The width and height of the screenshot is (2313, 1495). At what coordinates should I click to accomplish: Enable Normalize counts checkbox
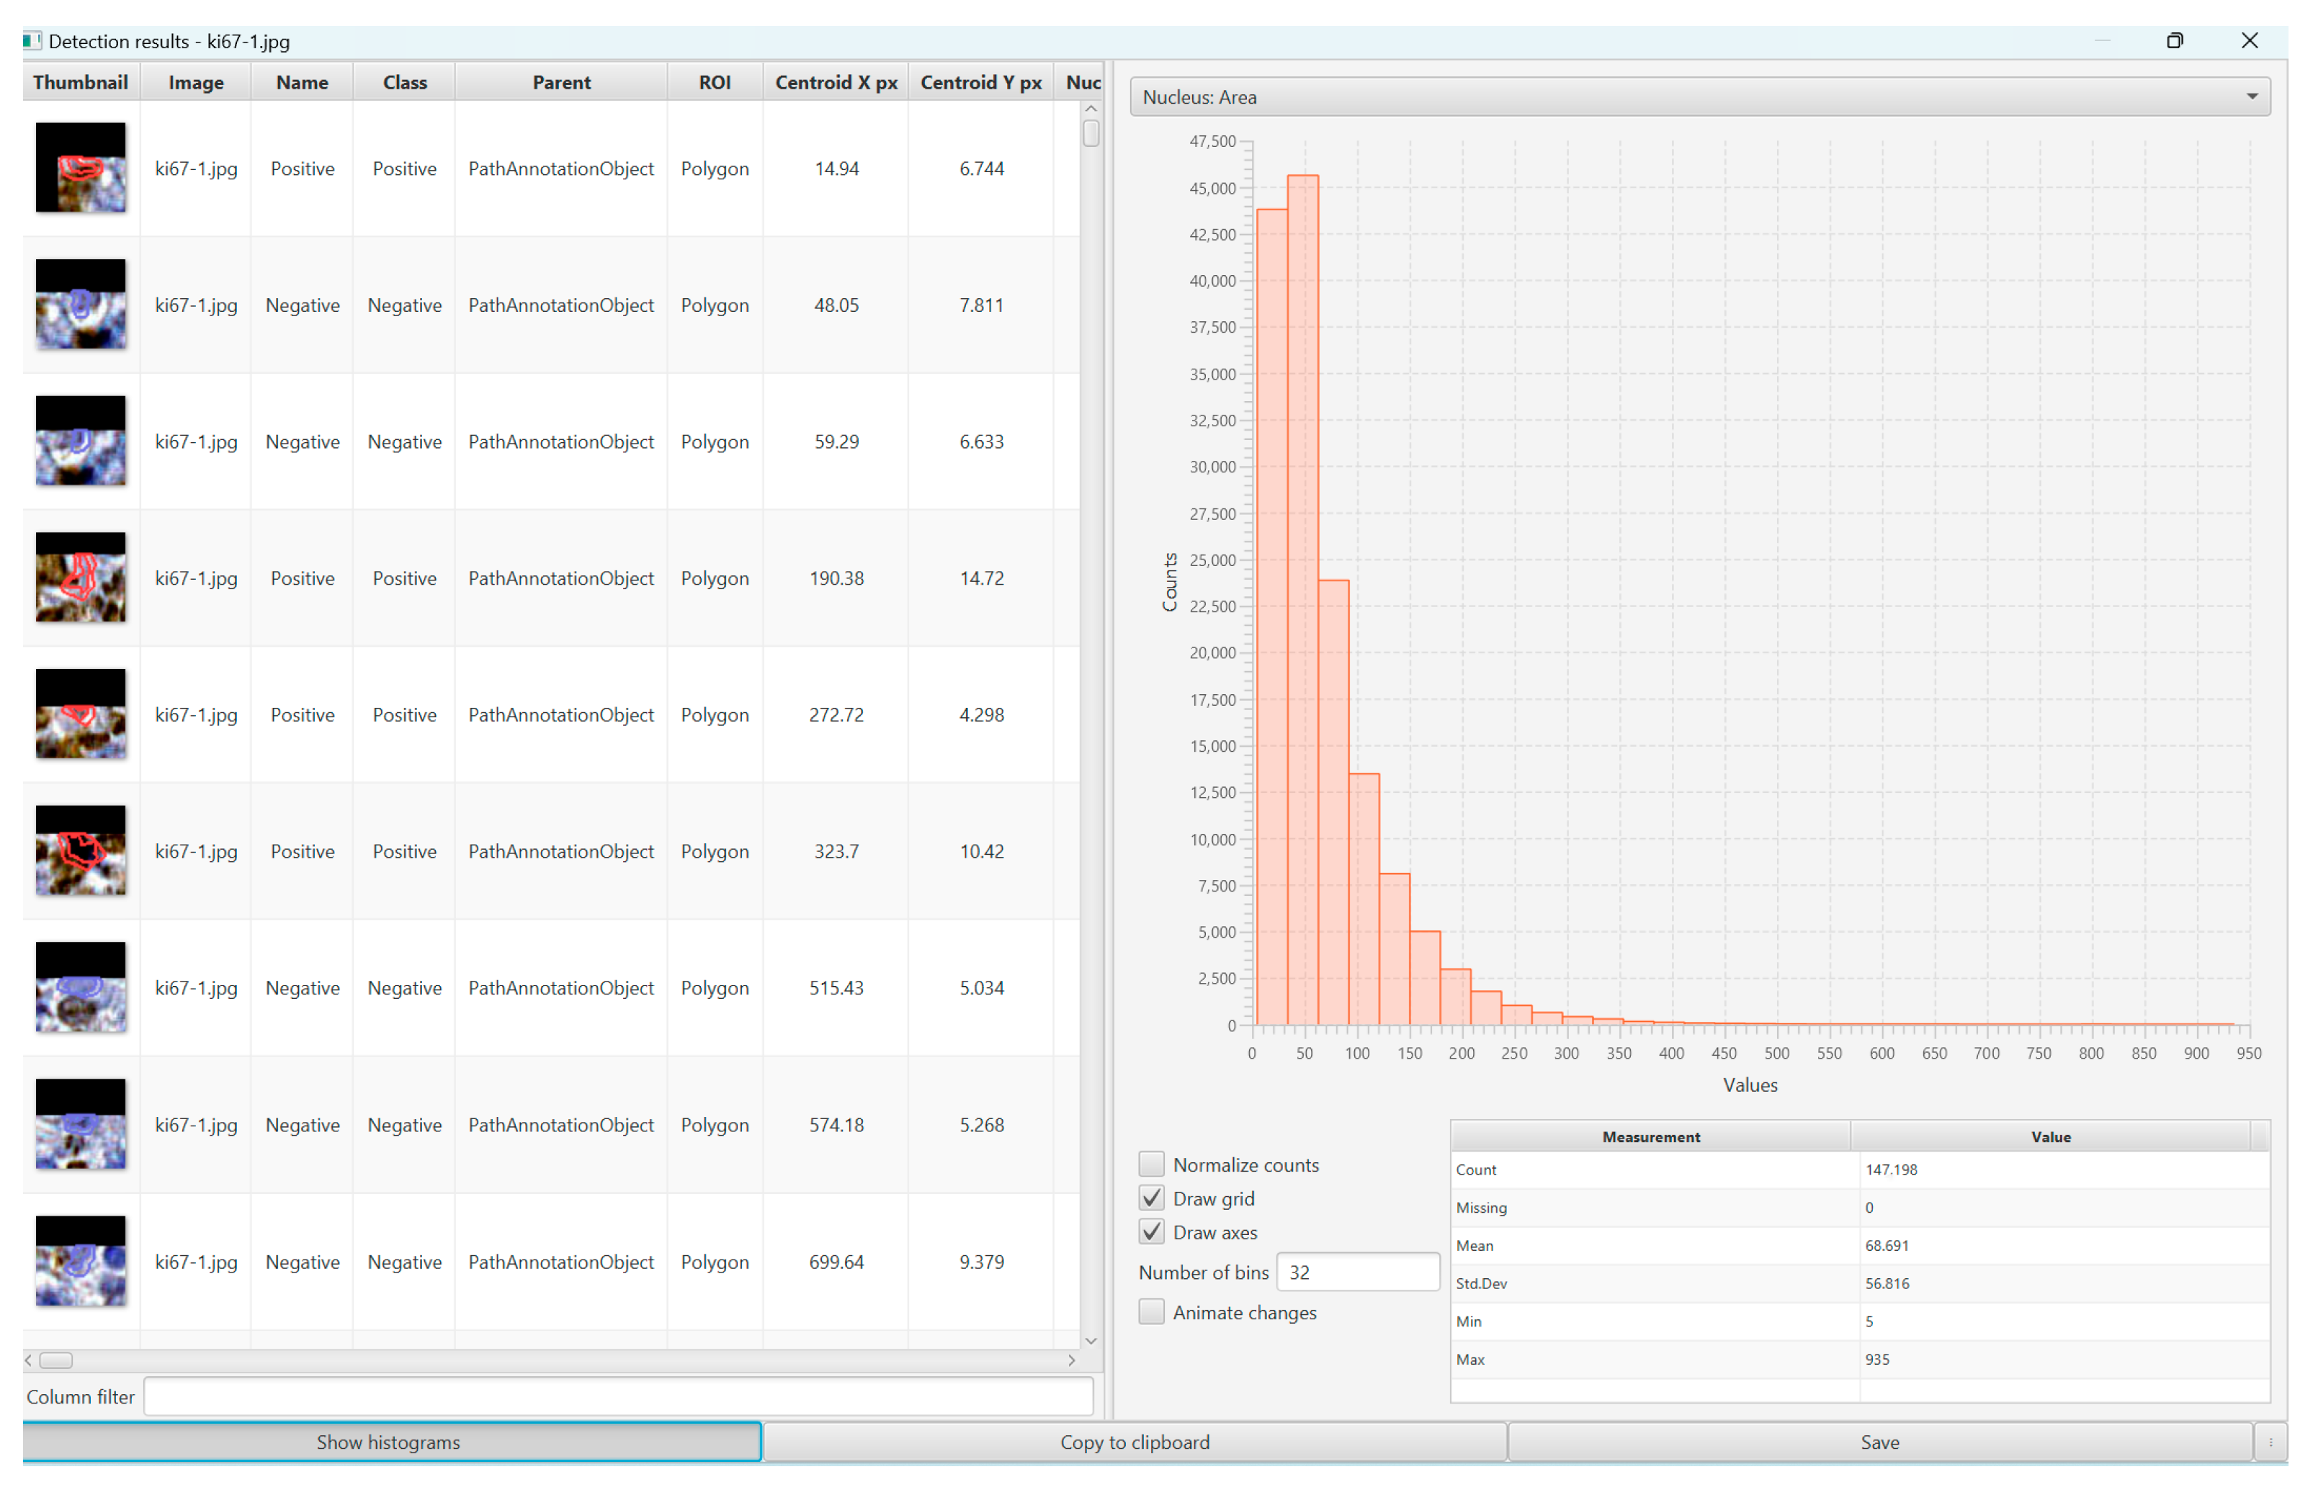click(x=1152, y=1164)
